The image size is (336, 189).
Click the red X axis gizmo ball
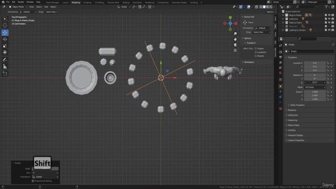(x=236, y=23)
